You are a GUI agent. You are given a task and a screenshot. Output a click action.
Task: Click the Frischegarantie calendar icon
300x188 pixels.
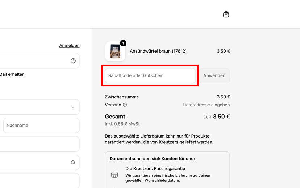point(114,175)
